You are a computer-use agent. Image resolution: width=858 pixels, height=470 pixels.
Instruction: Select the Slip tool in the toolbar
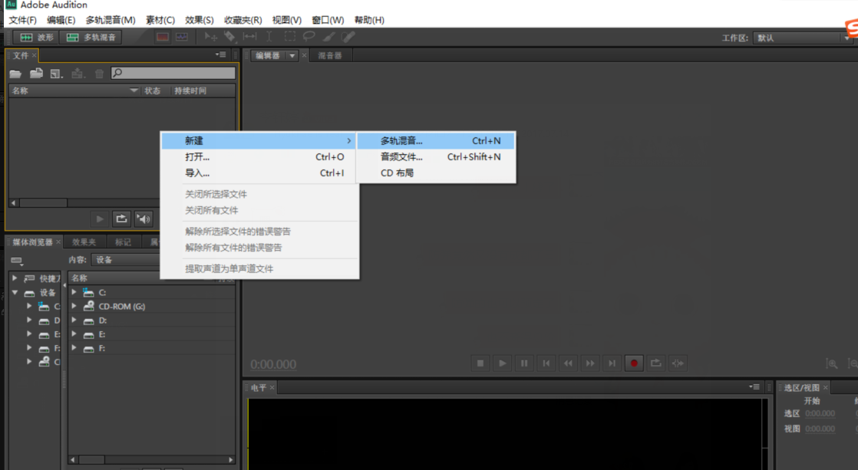point(249,37)
